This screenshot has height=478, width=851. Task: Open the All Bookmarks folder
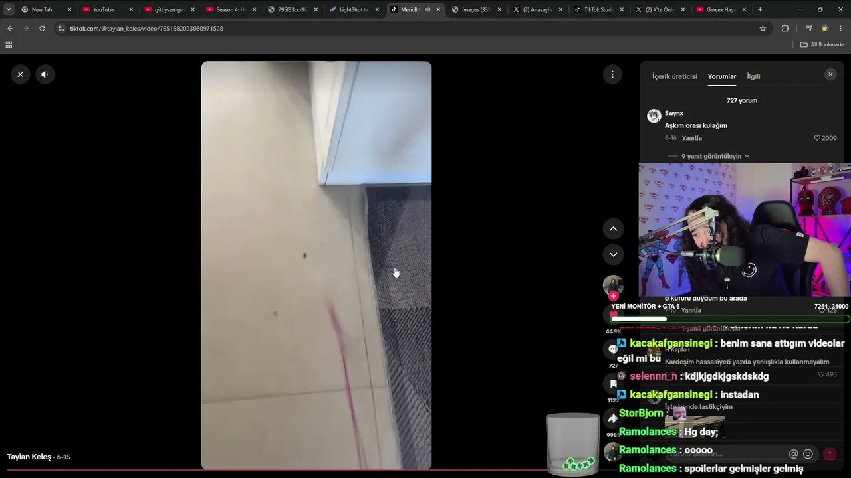tap(822, 44)
